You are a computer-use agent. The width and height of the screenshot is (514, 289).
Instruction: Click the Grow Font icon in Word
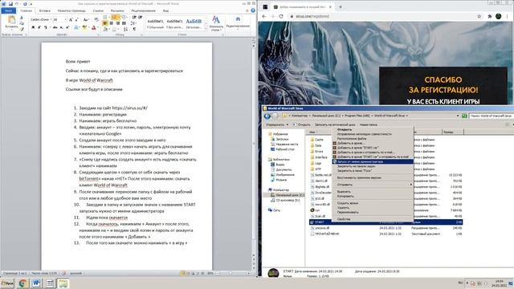click(x=71, y=20)
